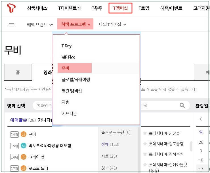Open the hamburger menu icon
210x173 pixels.
[x=11, y=25]
